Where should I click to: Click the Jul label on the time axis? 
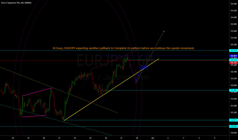(x=152, y=138)
